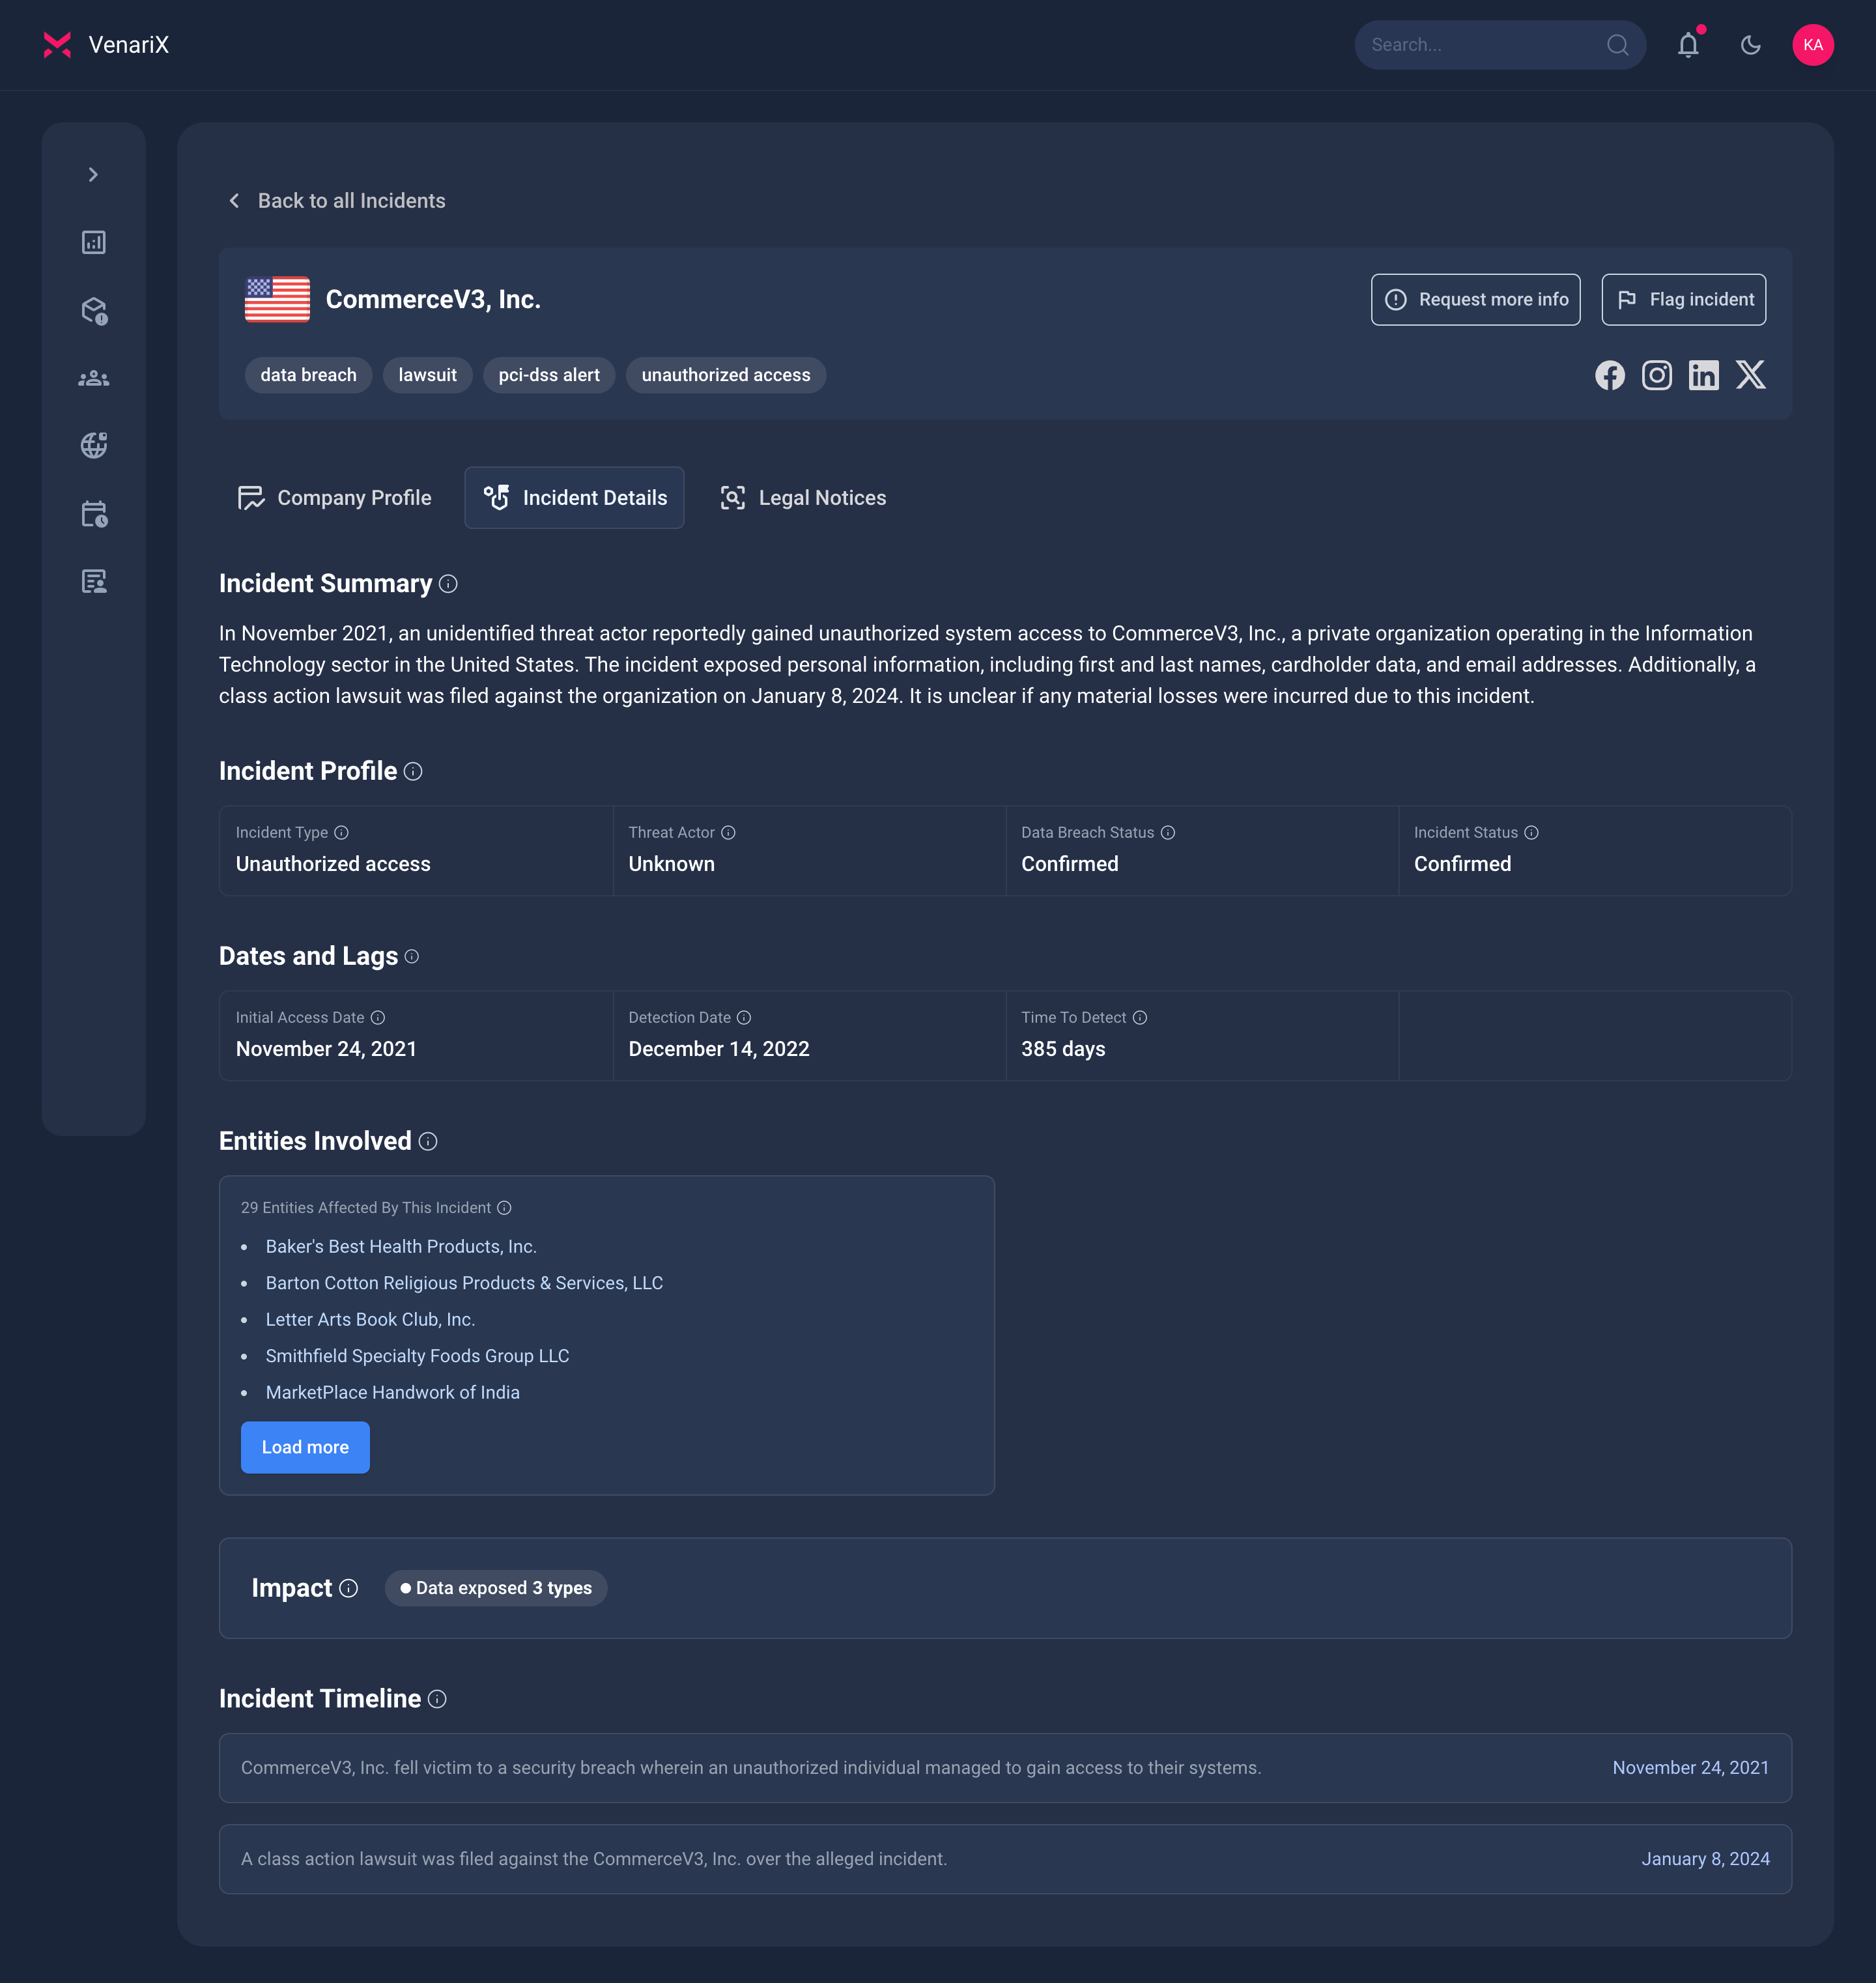The height and width of the screenshot is (1983, 1876).
Task: Click info icon beside Entities Involved
Action: pyautogui.click(x=428, y=1141)
